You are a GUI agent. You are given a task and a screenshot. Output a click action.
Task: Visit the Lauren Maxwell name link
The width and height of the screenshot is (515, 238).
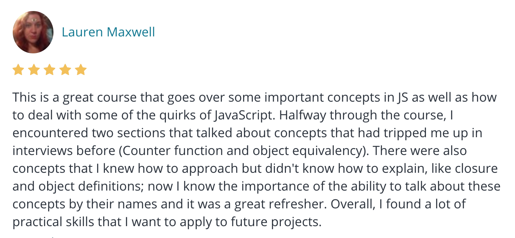coord(109,32)
